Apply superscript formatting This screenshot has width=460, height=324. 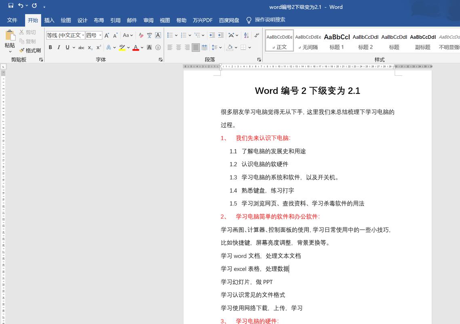(98, 47)
